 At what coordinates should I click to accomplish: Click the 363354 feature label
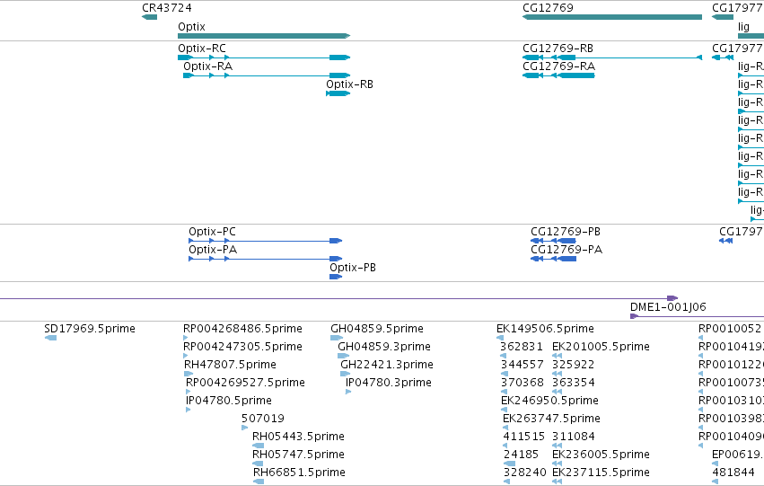pos(574,383)
